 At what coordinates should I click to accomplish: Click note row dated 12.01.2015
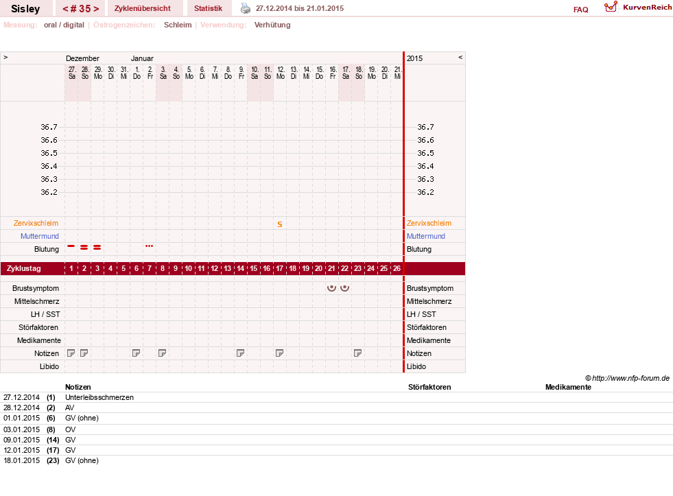pos(336,450)
